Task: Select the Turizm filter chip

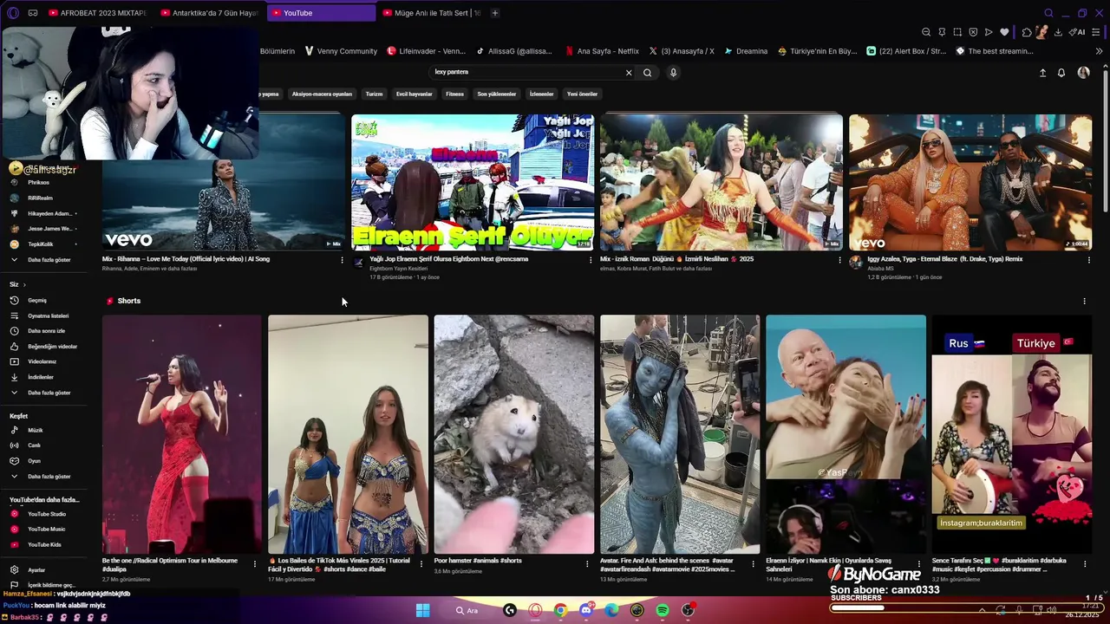Action: point(374,94)
